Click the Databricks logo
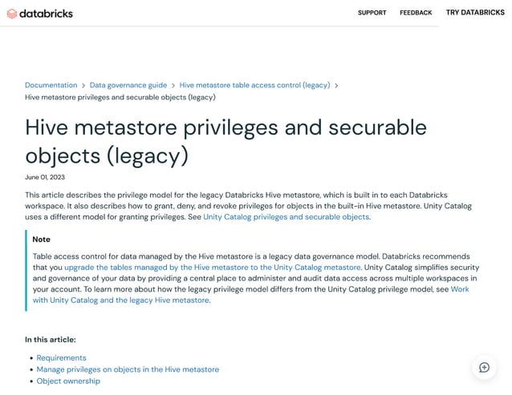 [40, 13]
